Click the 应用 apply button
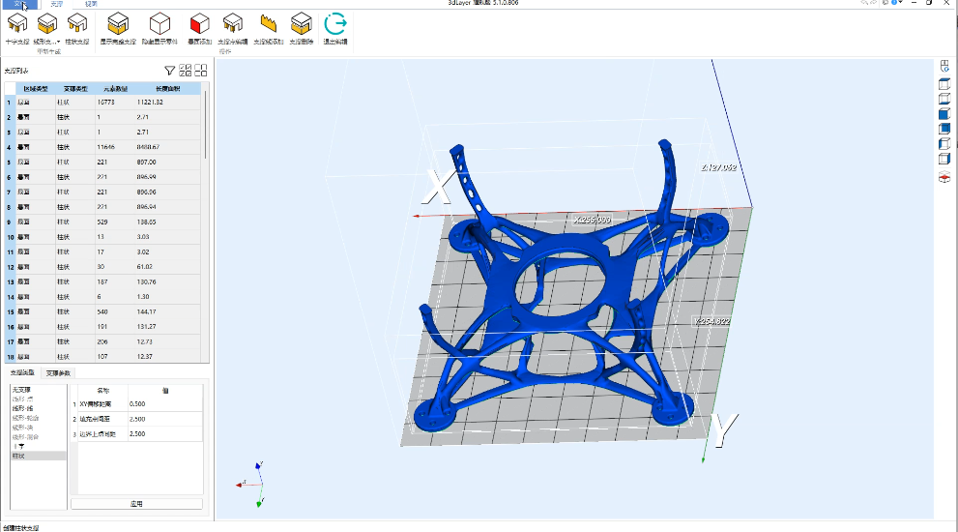Image resolution: width=958 pixels, height=532 pixels. 136,504
